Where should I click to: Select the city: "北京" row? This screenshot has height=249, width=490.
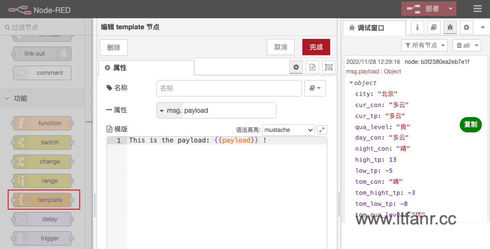[376, 94]
